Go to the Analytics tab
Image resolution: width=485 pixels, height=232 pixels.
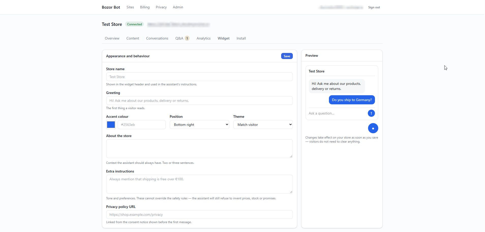tap(203, 38)
